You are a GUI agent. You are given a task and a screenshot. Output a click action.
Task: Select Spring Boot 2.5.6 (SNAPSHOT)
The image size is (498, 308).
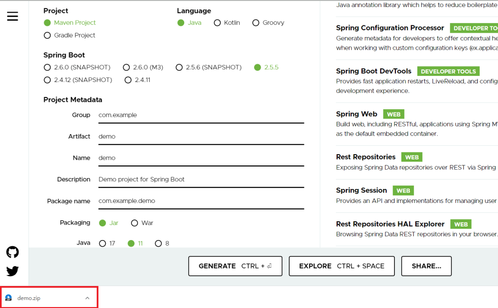point(209,68)
